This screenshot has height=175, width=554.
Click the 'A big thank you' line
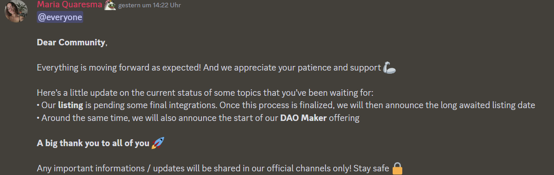coord(93,143)
